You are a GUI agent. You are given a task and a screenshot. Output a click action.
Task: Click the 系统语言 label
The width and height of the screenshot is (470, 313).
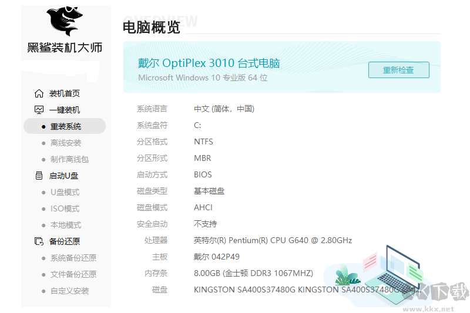click(x=152, y=109)
